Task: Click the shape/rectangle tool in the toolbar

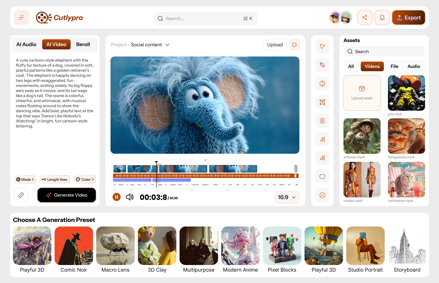Action: (322, 176)
